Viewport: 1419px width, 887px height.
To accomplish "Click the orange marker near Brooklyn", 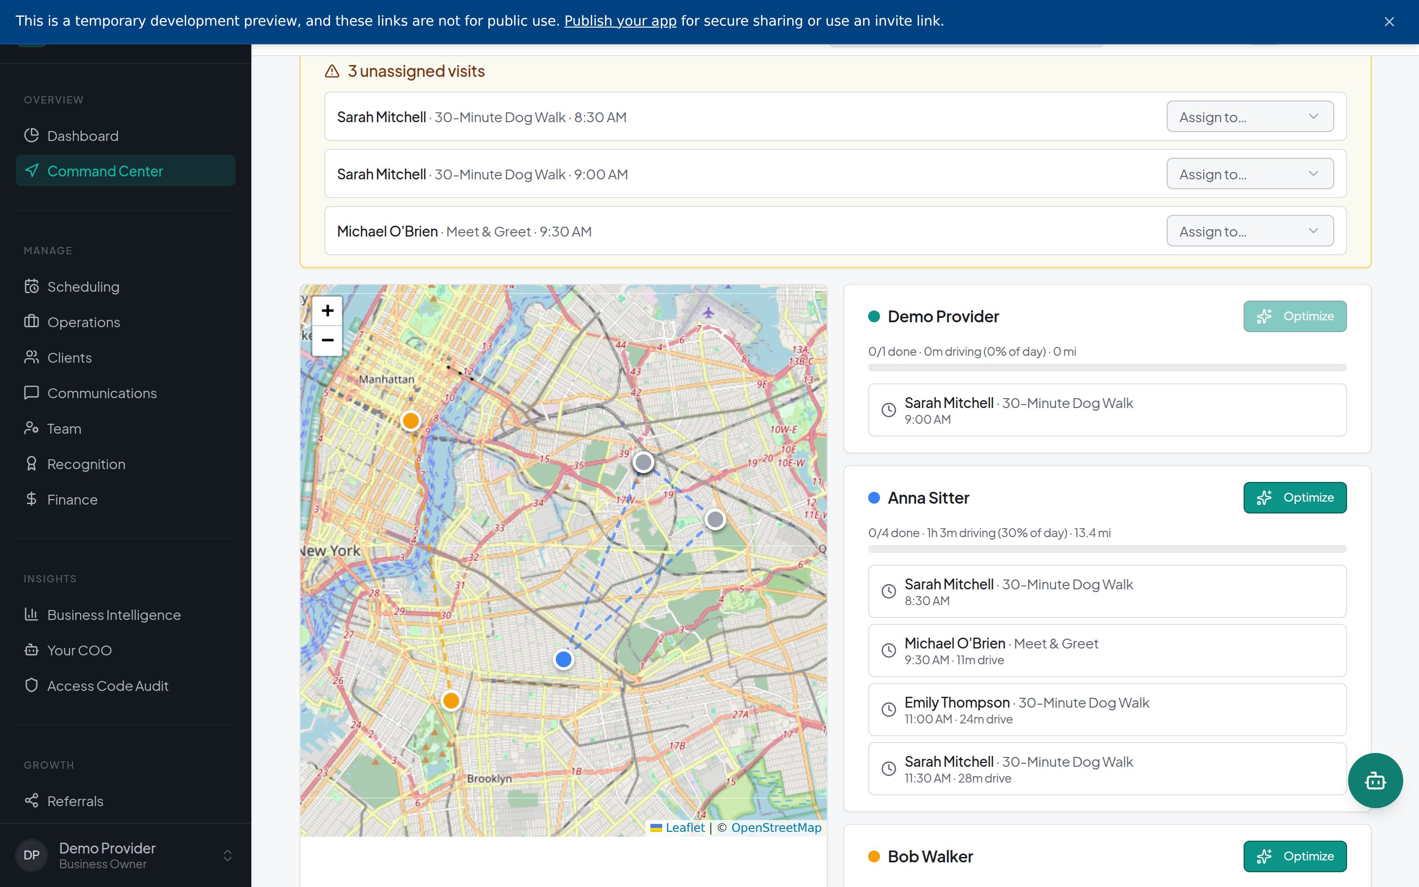I will [451, 700].
